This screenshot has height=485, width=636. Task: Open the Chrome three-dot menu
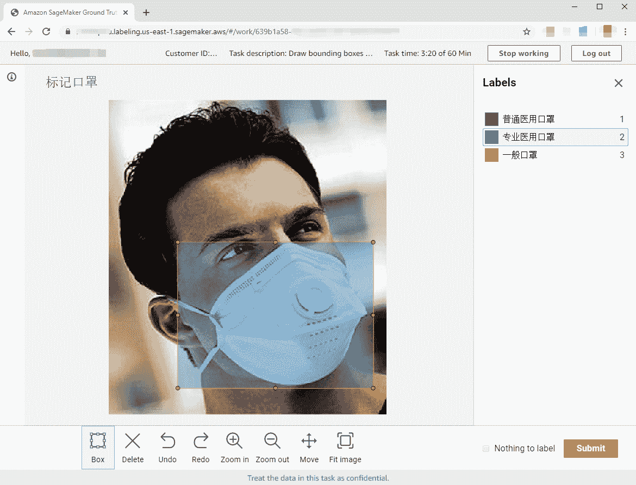click(625, 32)
